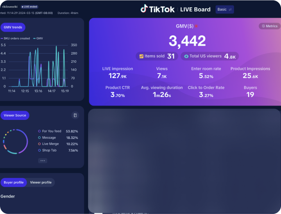Screen dimensions: 281x214
Task: Click the Product Impressions 25.6K metric
Action: pyautogui.click(x=250, y=73)
